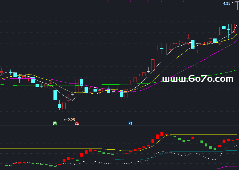Click the 2.25 low price label

(71, 120)
